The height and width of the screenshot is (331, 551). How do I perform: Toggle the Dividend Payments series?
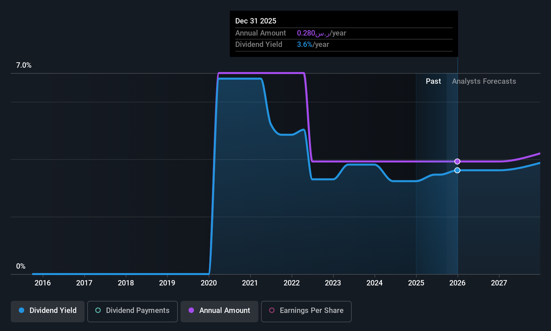pos(133,312)
